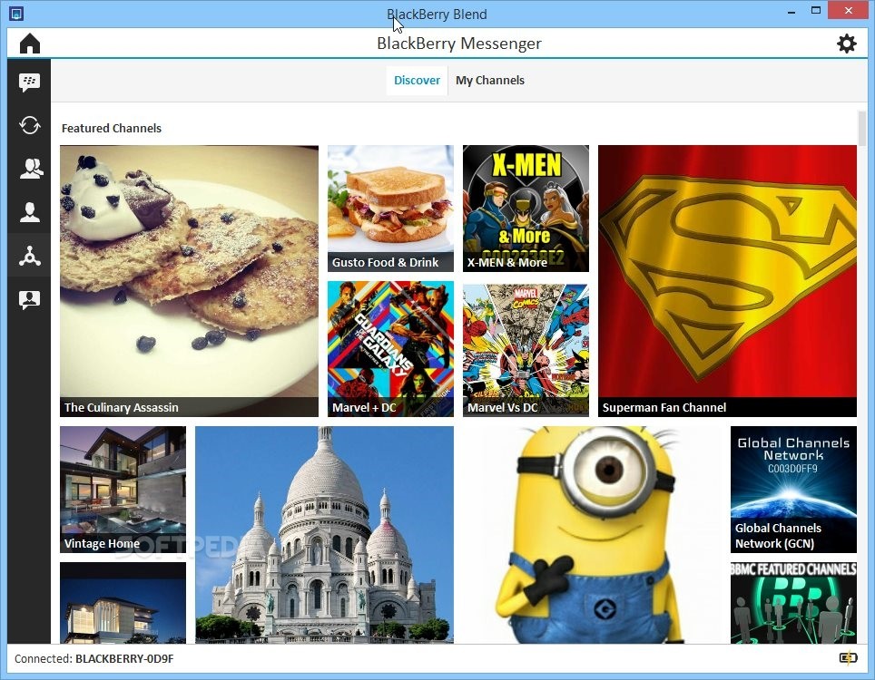
Task: Switch to the Discover tab
Action: pyautogui.click(x=417, y=81)
